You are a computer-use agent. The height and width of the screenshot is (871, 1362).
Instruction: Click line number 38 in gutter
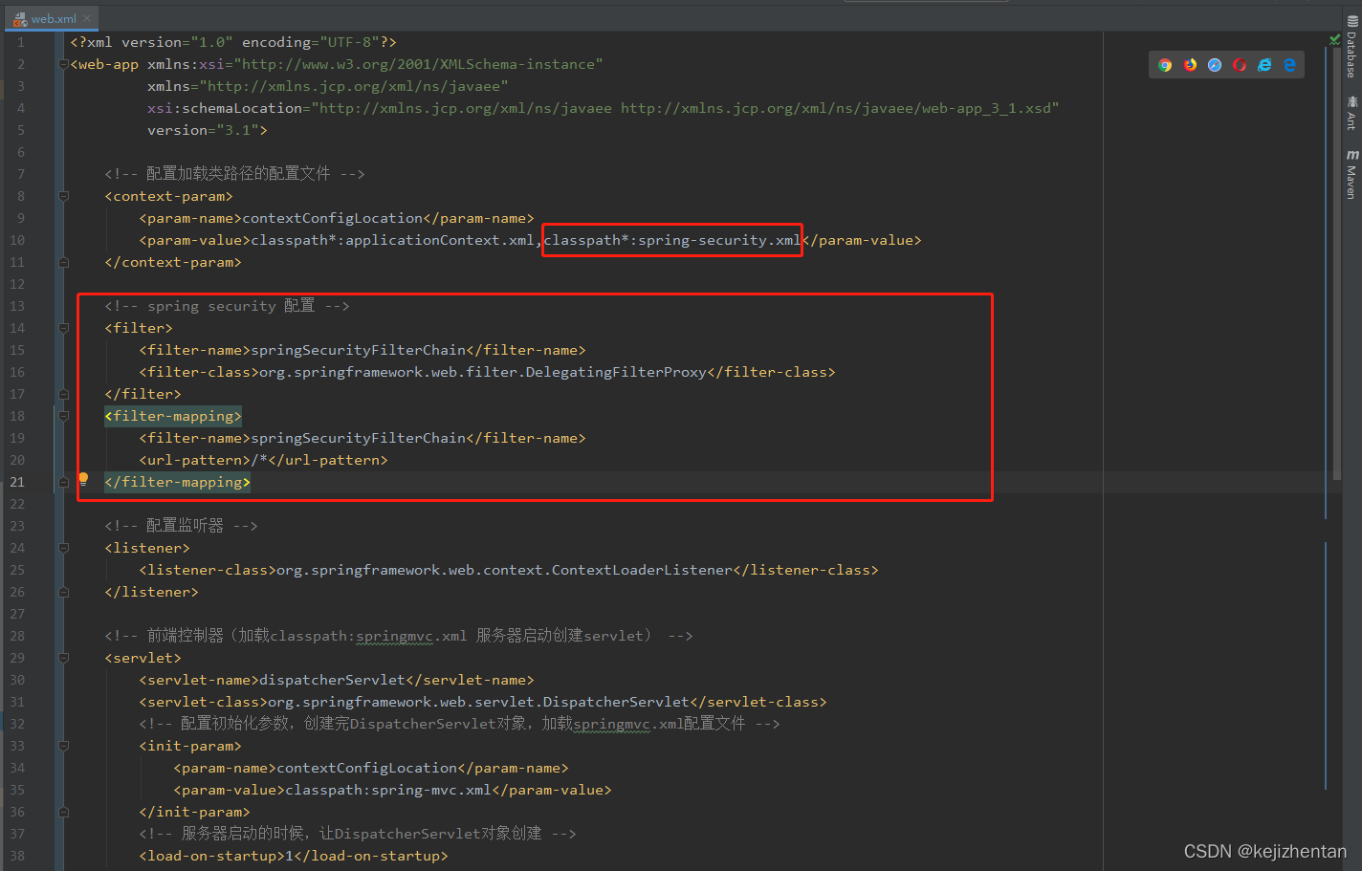[x=17, y=856]
